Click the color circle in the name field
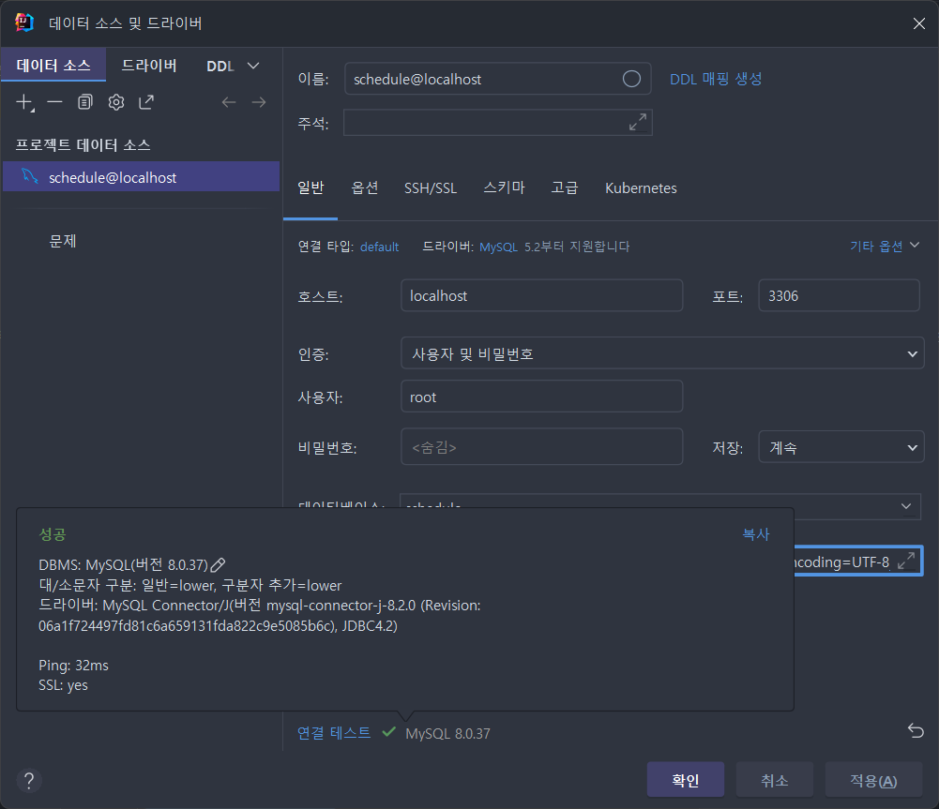 click(631, 79)
